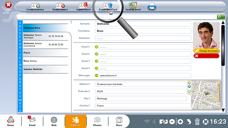Open Docs in bottom bar
This screenshot has height=128, width=228.
click(x=119, y=121)
